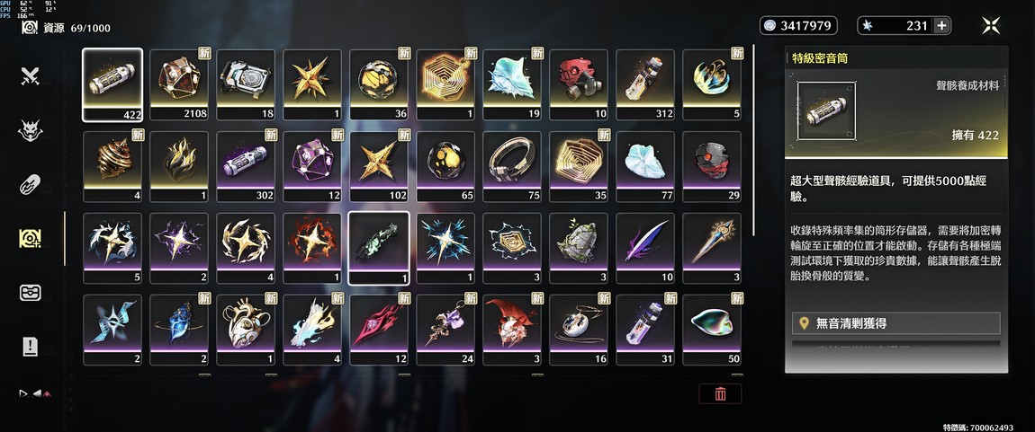Switch to the chest-icon inventory tab

(x=30, y=293)
